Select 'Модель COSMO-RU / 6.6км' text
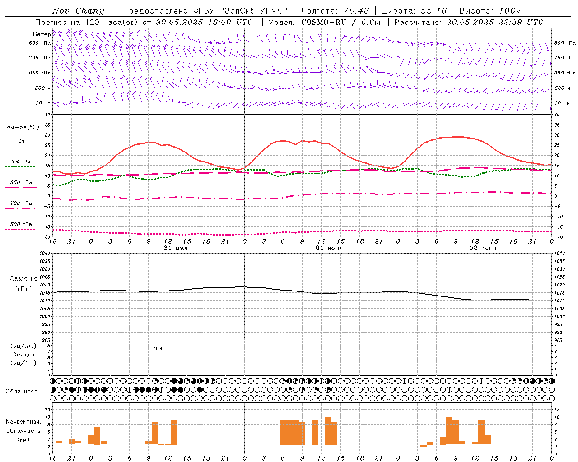Viewport: 578px width, 462px height. (325, 22)
